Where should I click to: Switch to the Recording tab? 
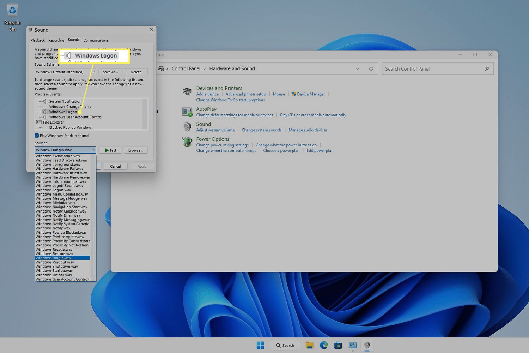[x=56, y=40]
